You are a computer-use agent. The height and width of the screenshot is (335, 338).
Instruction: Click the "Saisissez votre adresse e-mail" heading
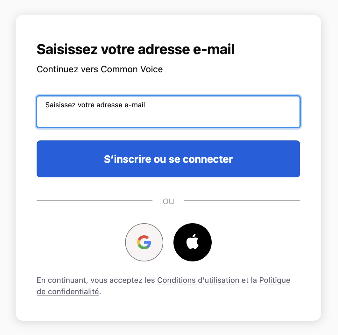136,50
